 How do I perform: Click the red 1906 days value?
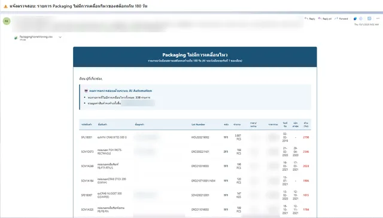[306, 181]
